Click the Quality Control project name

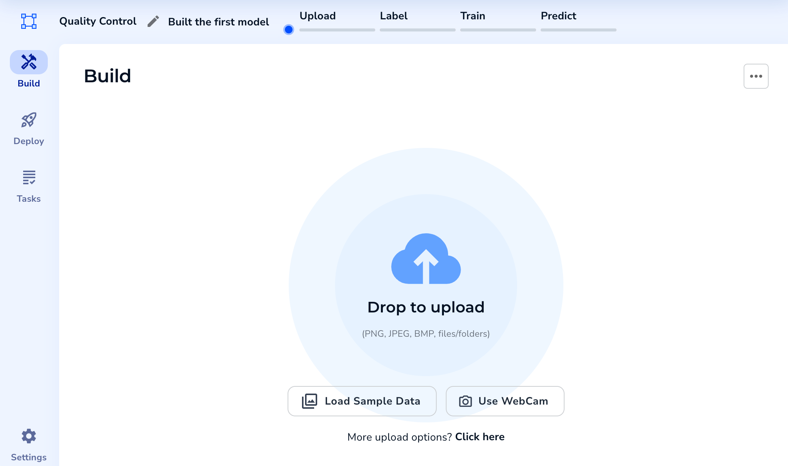[x=98, y=21]
